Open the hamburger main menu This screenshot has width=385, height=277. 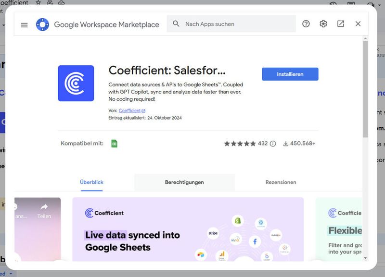pos(25,25)
